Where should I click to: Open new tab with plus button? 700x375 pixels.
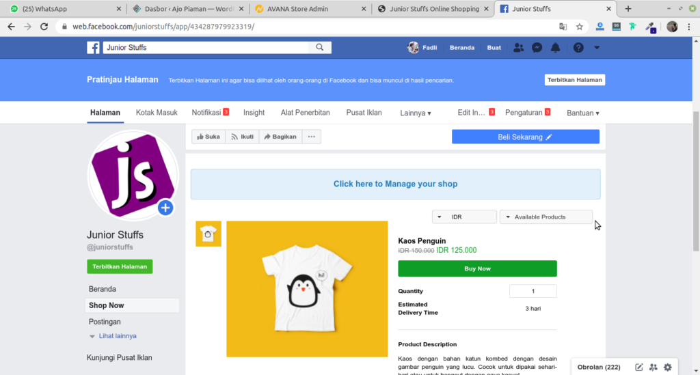tap(628, 9)
